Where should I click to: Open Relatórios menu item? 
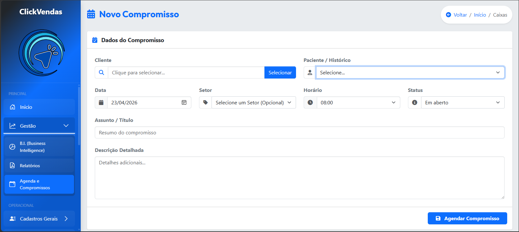[x=39, y=166]
